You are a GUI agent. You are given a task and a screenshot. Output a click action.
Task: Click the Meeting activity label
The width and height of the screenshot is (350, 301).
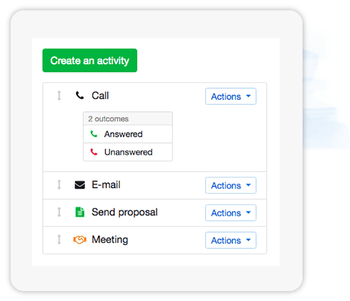point(110,239)
